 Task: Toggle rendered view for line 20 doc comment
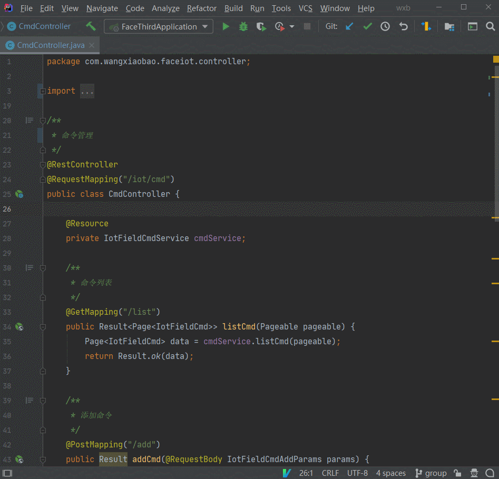tap(30, 120)
